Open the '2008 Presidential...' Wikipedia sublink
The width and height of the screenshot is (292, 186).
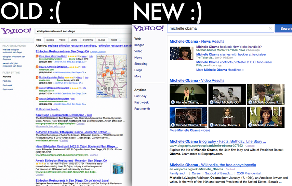pos(250,173)
